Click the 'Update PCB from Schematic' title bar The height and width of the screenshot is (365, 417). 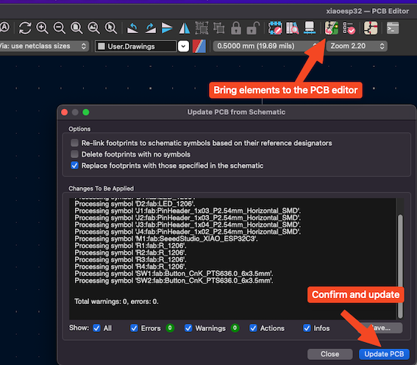coord(236,112)
